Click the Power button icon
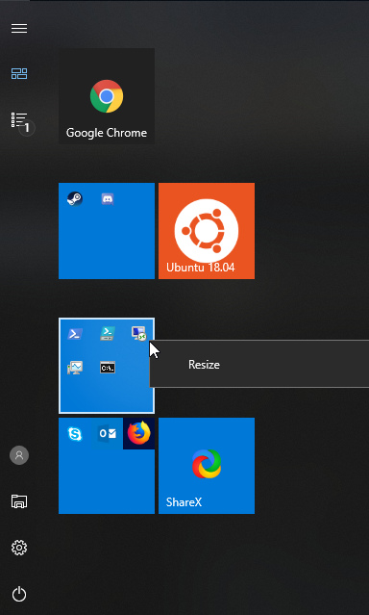 pos(19,594)
